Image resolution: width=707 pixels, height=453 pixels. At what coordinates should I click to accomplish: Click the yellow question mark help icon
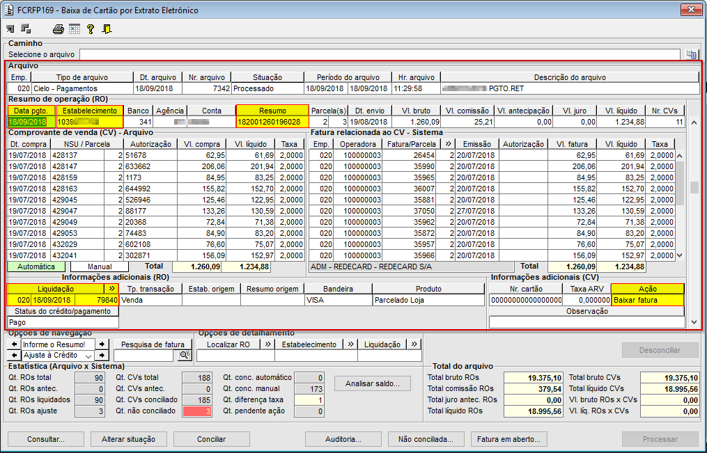[91, 29]
